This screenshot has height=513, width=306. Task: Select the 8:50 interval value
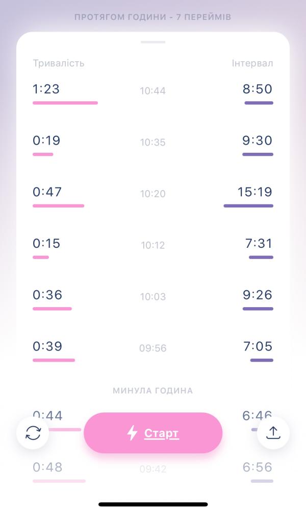pyautogui.click(x=258, y=89)
